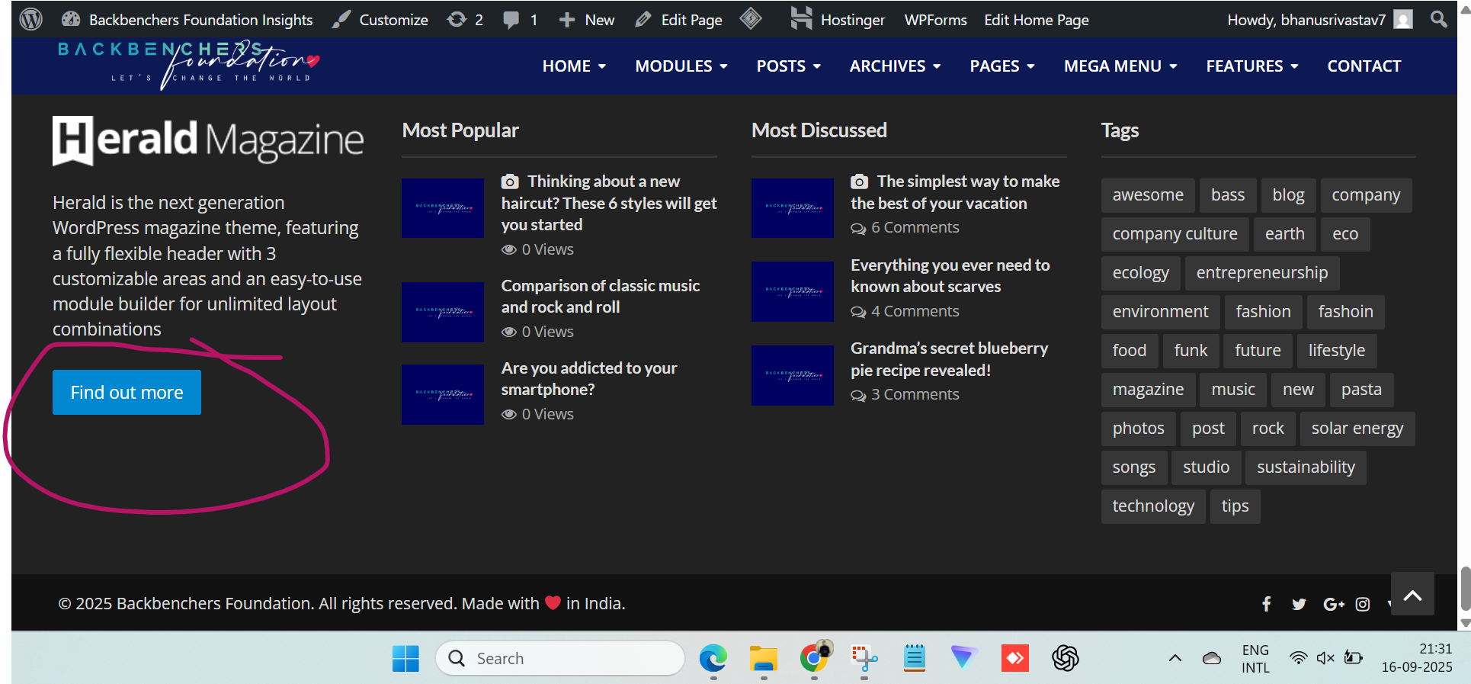Open thumbnail for the haircut styles post
The height and width of the screenshot is (684, 1471).
point(443,208)
